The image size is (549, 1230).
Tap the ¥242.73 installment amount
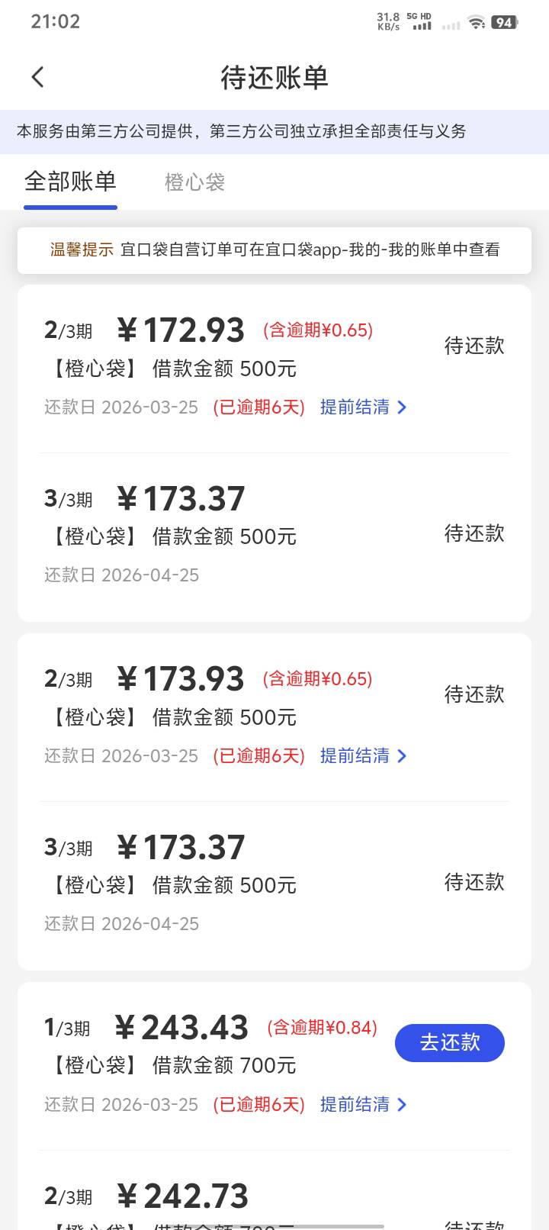(x=182, y=1196)
